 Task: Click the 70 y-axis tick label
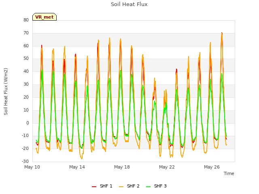coord(26,33)
